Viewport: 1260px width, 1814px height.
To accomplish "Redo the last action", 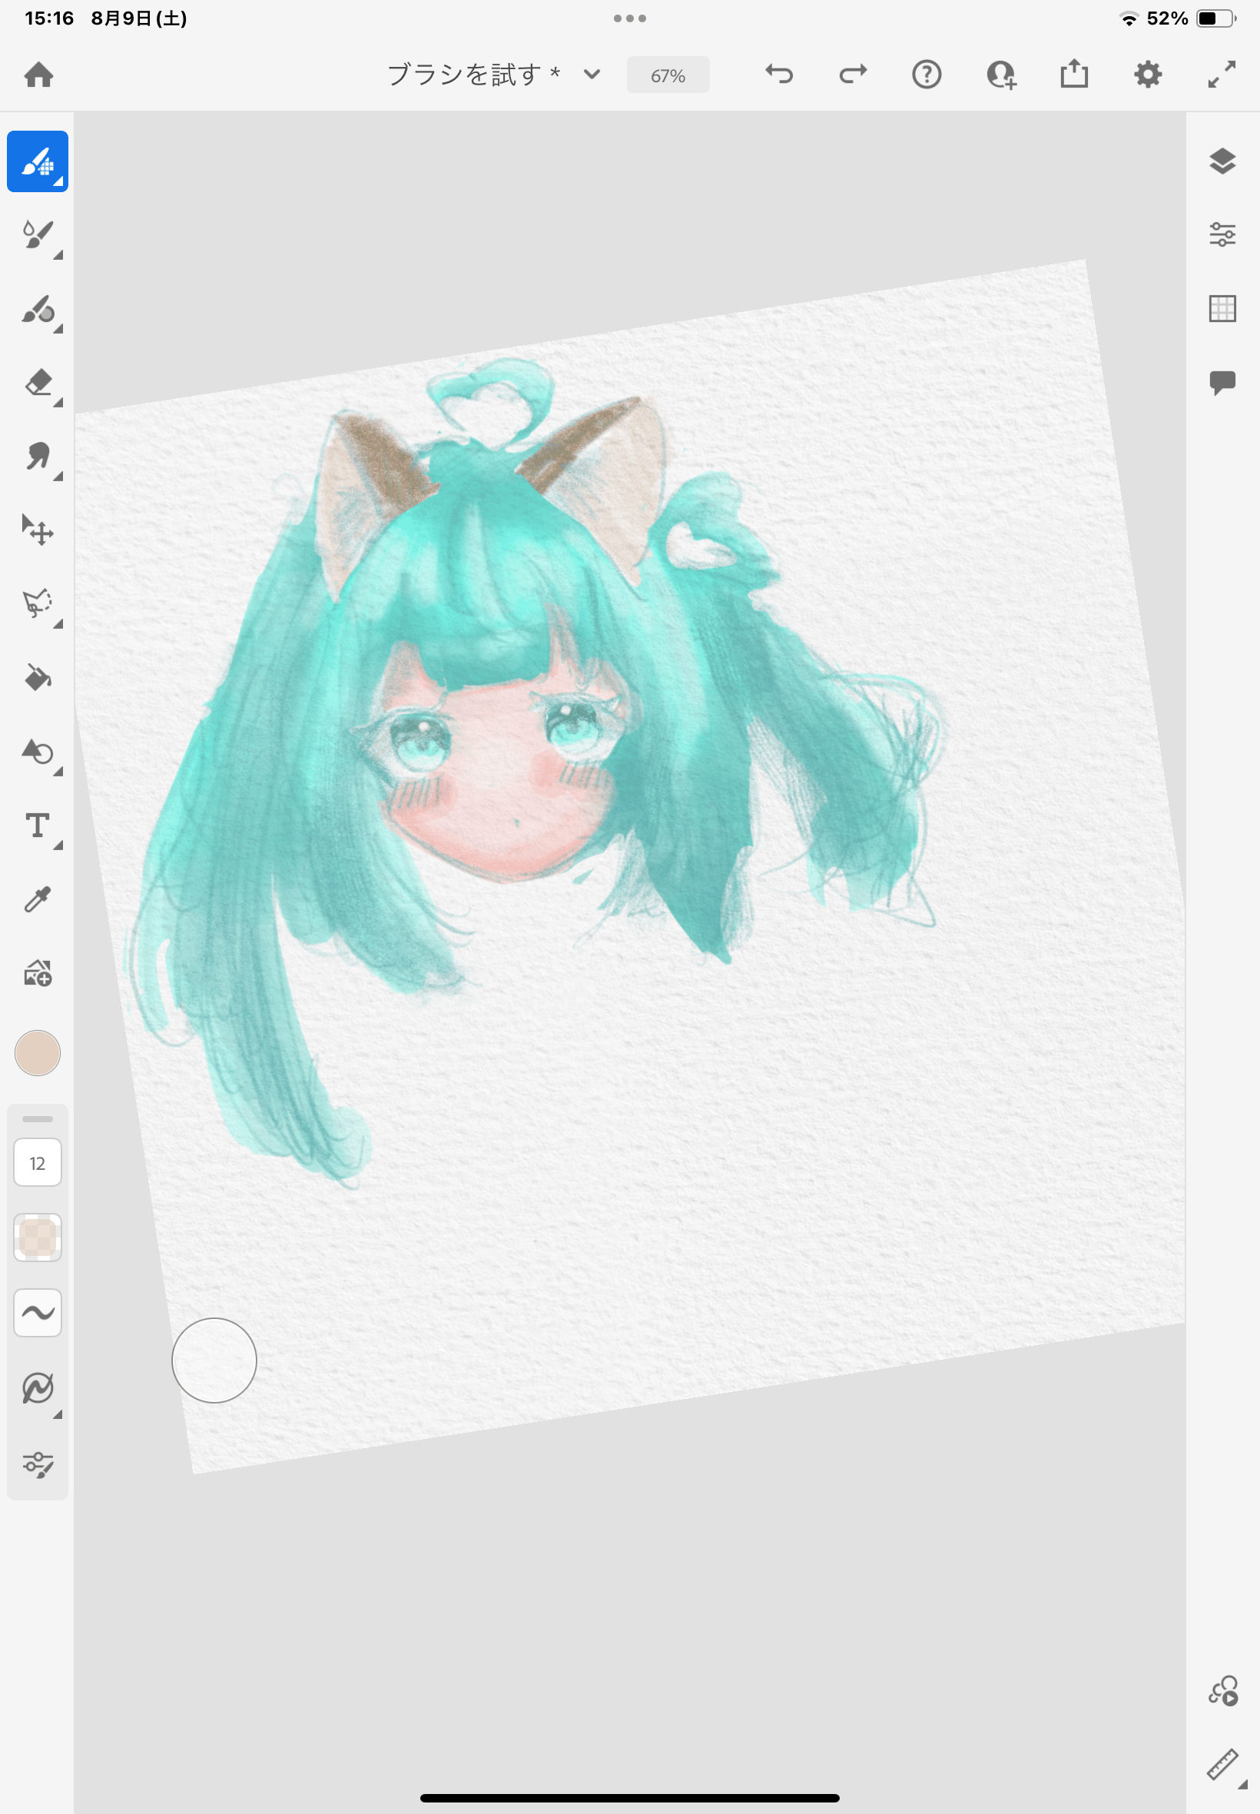I will [x=853, y=75].
